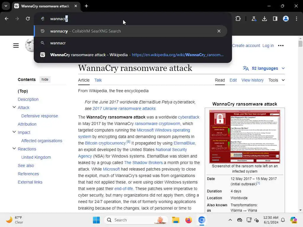The height and width of the screenshot is (227, 303).
Task: Go to Description section in contents
Action: pos(28,99)
